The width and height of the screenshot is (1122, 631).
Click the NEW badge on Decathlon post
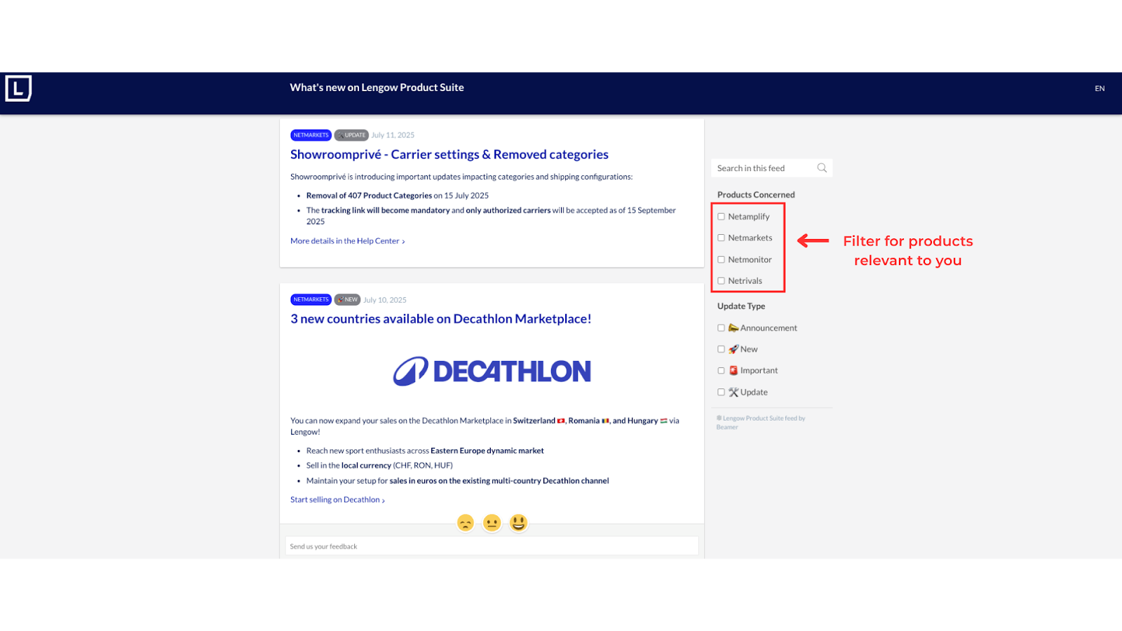[347, 300]
